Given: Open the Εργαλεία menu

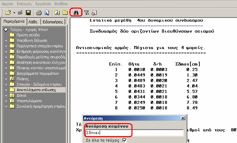Looking at the screenshot, I should (43, 4).
